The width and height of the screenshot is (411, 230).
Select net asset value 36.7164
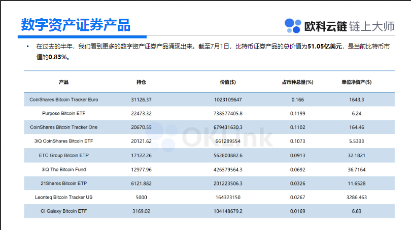pyautogui.click(x=357, y=170)
